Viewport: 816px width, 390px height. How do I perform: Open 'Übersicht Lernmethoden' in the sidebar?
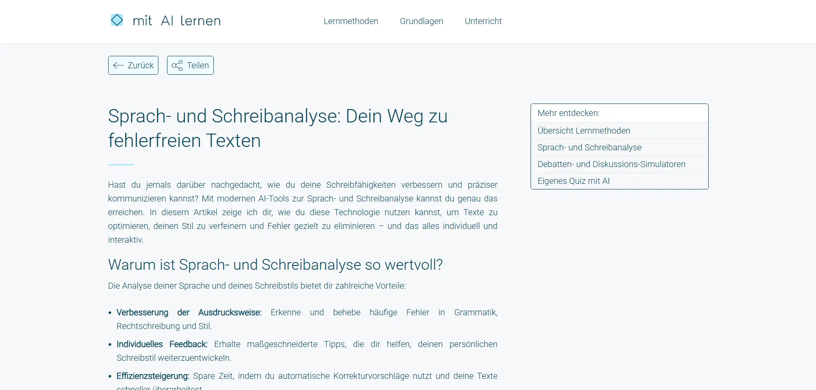(584, 131)
